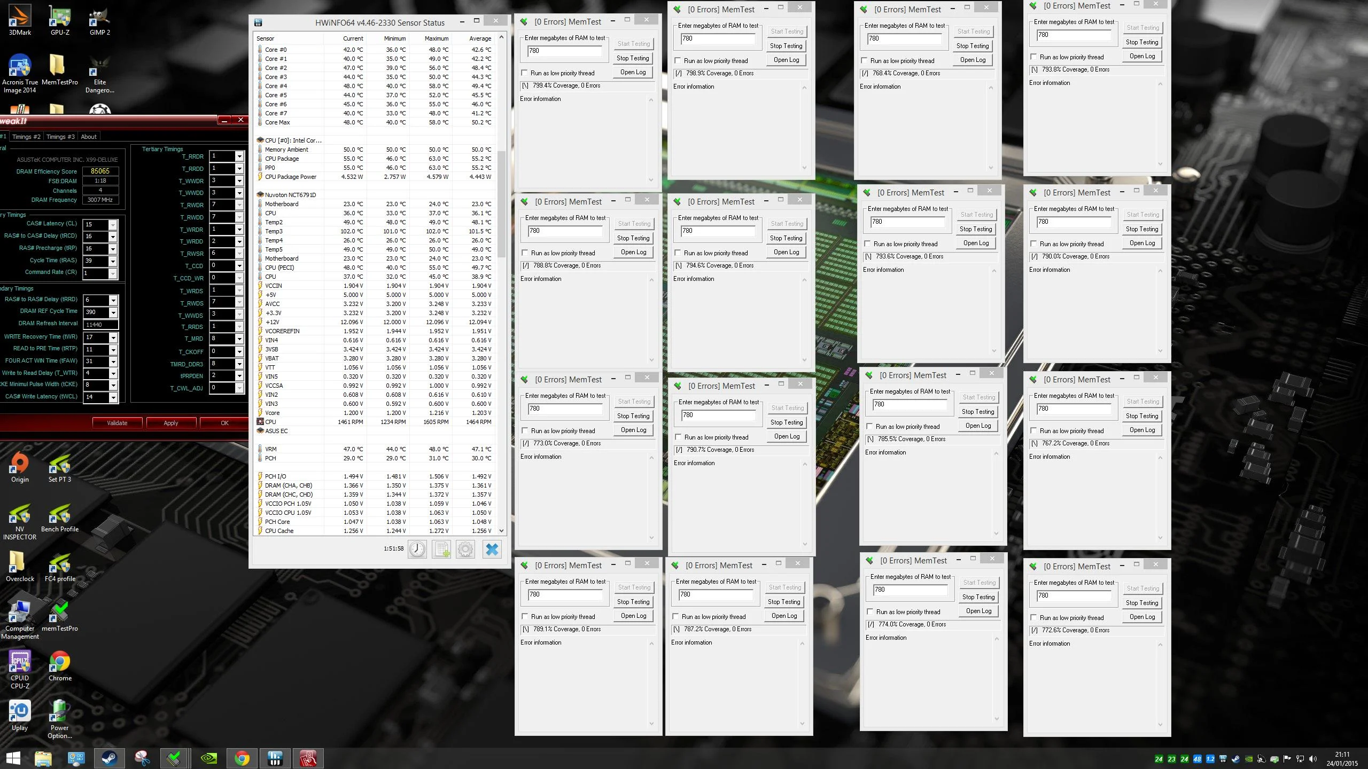Open File Explorer from the taskbar

point(43,758)
